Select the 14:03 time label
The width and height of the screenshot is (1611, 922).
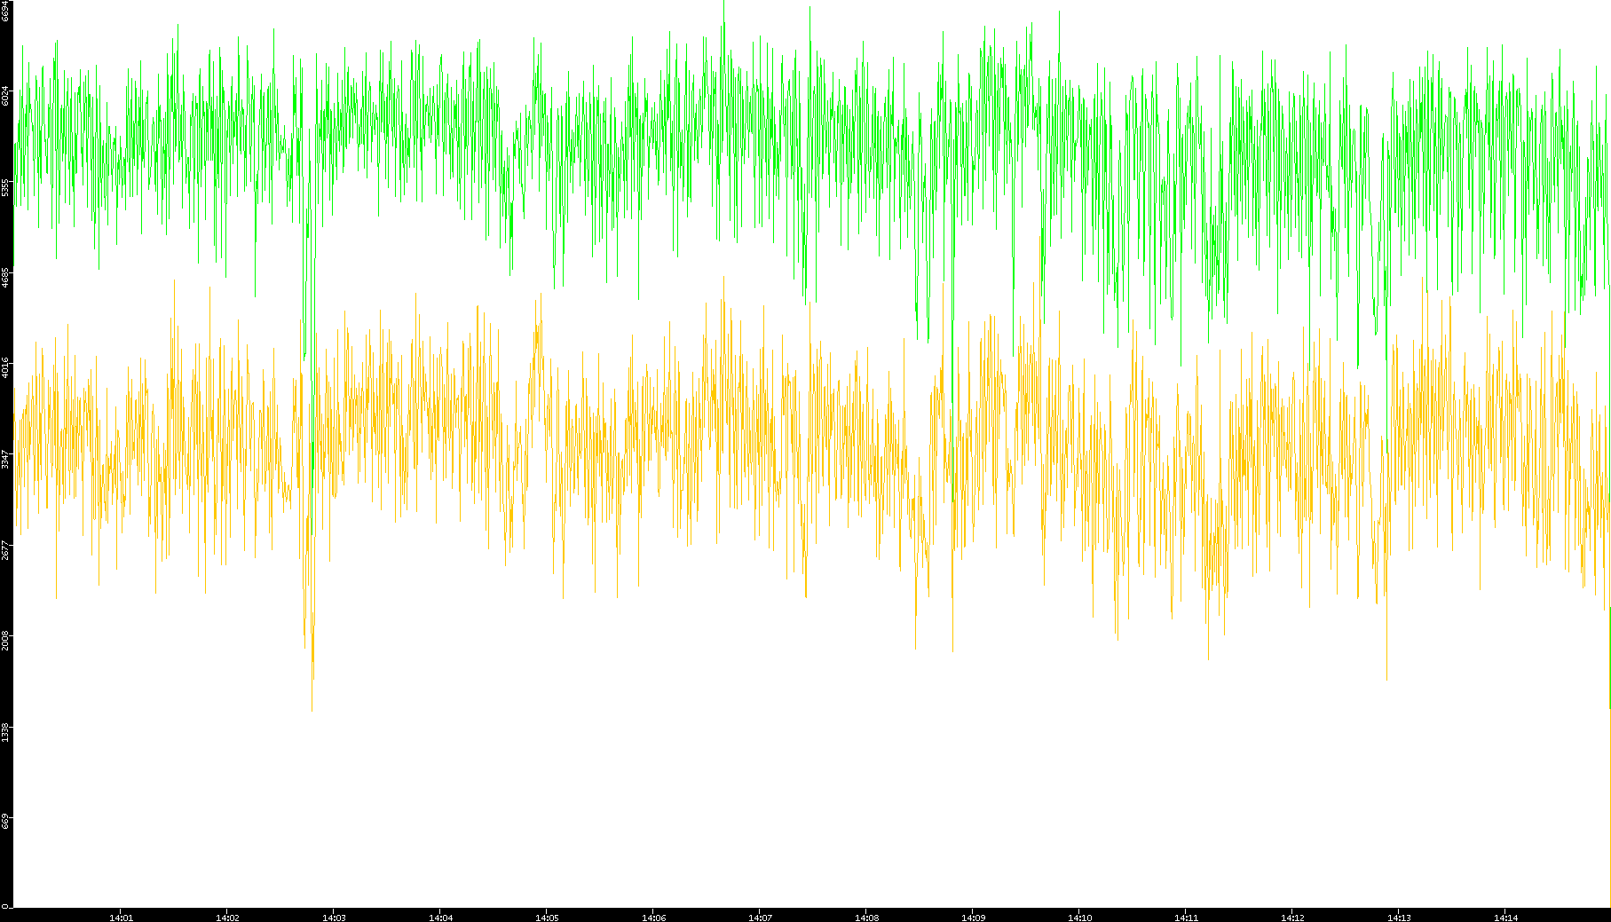click(334, 918)
